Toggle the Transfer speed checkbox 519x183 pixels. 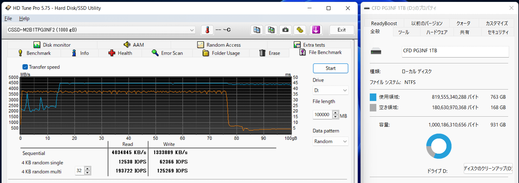(25, 67)
